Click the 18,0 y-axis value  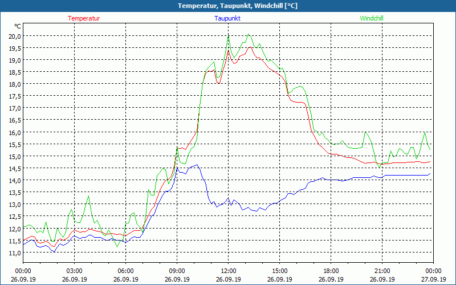coord(14,84)
